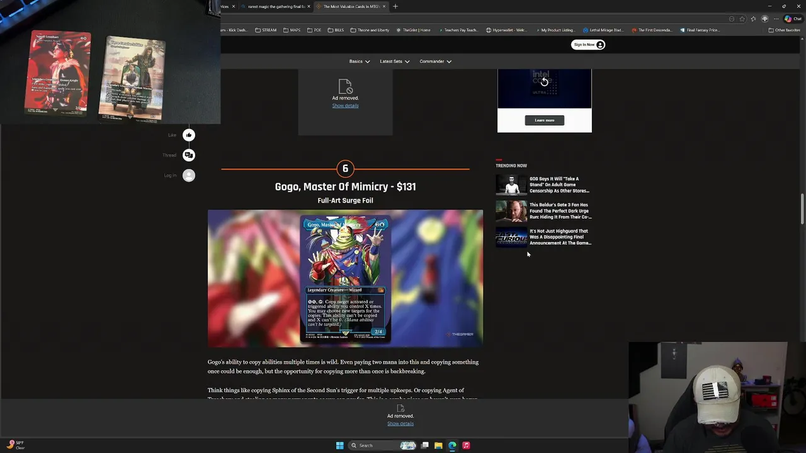Open the Task View taskbar icon
The height and width of the screenshot is (453, 806).
pyautogui.click(x=425, y=445)
